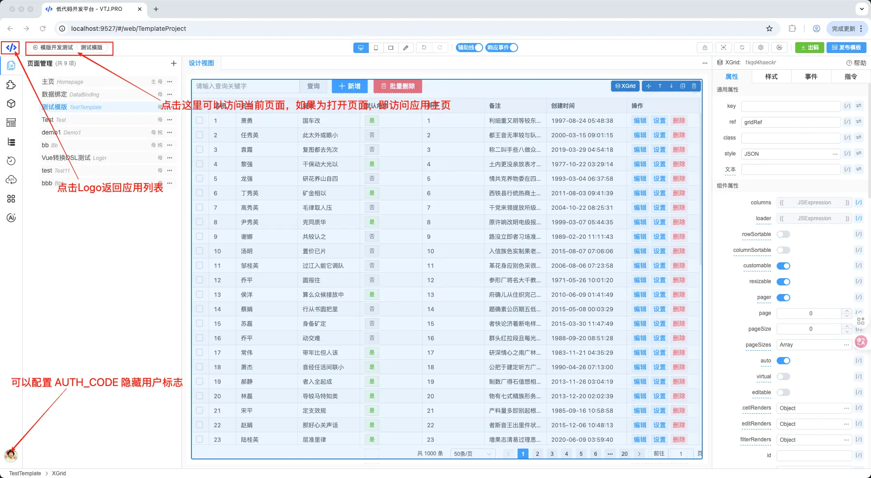Click the plus icon to add a page
Viewport: 871px width, 478px height.
tap(173, 63)
